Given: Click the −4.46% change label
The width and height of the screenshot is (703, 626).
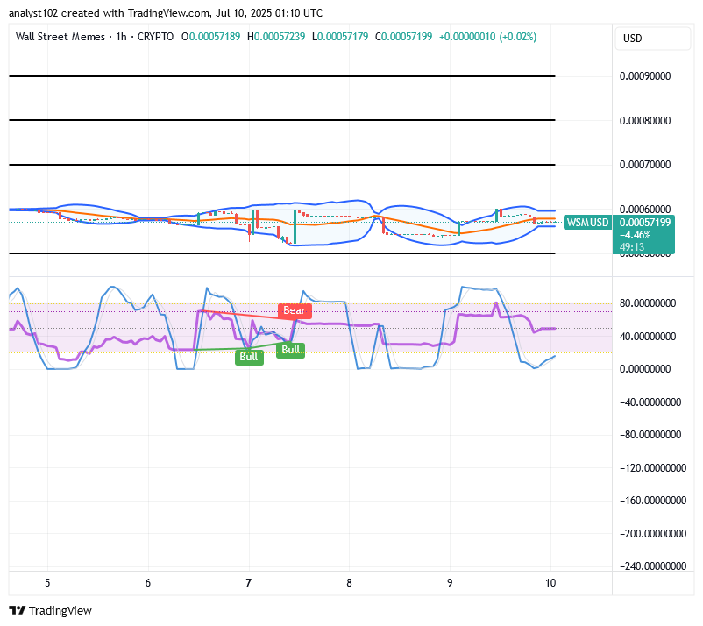Looking at the screenshot, I should click(636, 235).
